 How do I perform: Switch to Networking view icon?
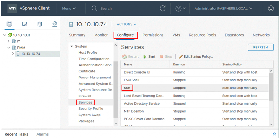tap(55, 24)
